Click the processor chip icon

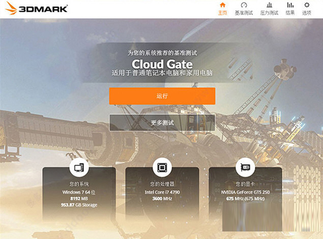point(163,168)
